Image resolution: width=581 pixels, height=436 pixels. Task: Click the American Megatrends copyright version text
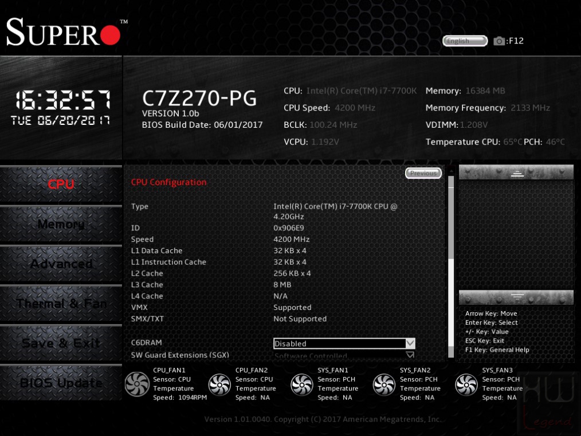click(323, 419)
